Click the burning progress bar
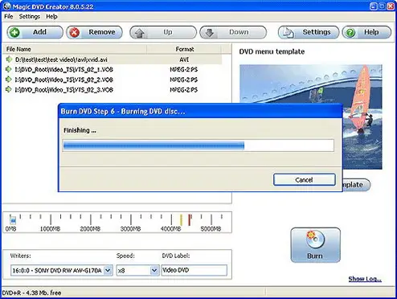The height and width of the screenshot is (299, 397). click(198, 145)
